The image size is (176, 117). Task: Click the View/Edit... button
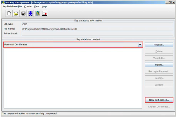pyautogui.click(x=159, y=58)
